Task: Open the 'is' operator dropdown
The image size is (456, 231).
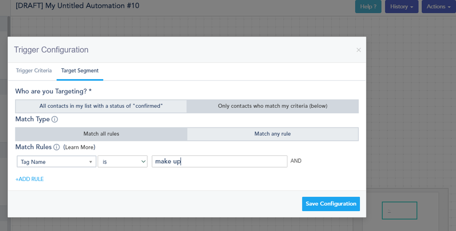Action: pos(122,162)
